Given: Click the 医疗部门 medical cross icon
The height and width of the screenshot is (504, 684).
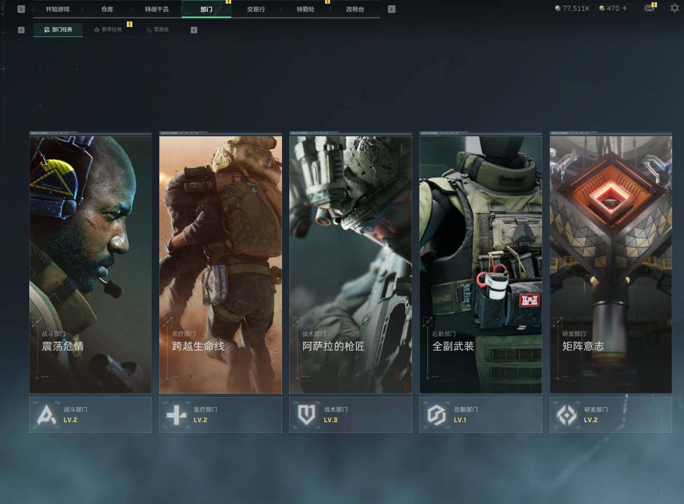Looking at the screenshot, I should click(x=176, y=415).
